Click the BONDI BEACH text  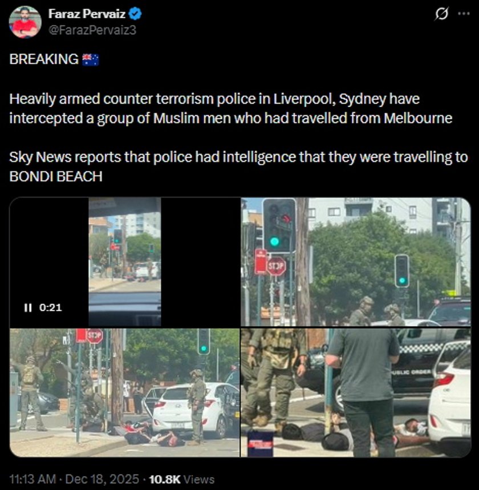56,177
